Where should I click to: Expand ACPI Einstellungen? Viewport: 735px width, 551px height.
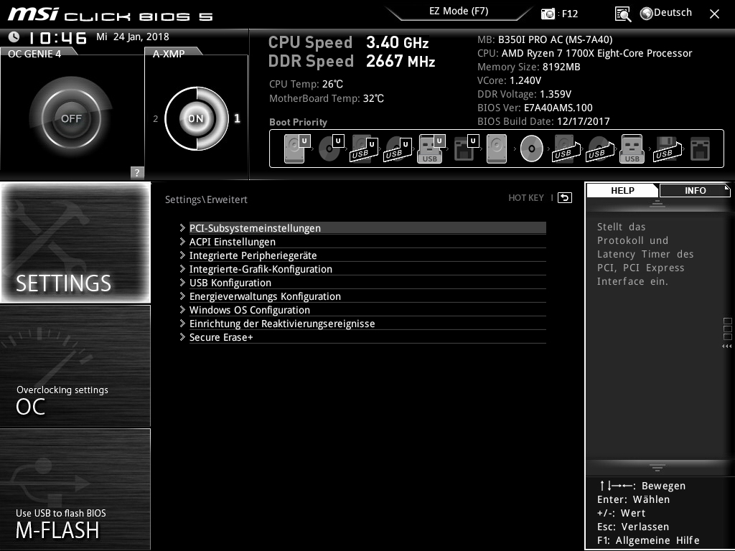coord(362,242)
